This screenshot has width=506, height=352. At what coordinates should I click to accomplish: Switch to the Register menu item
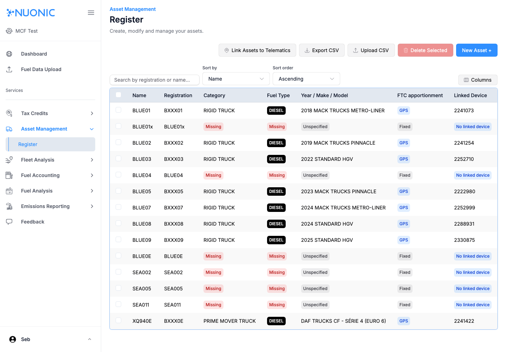(x=28, y=144)
